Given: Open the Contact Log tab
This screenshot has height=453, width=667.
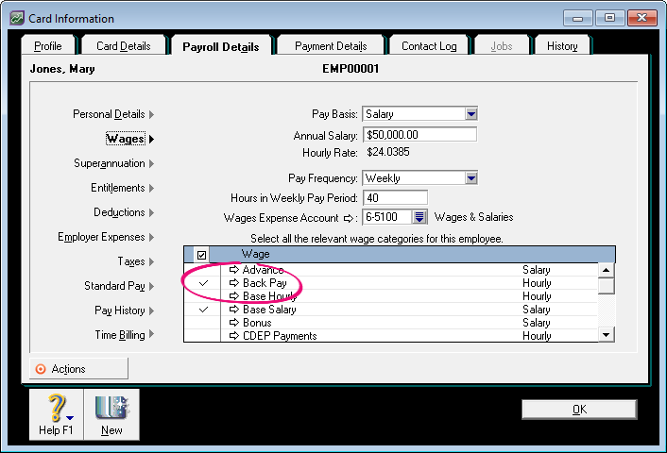Looking at the screenshot, I should [x=428, y=46].
